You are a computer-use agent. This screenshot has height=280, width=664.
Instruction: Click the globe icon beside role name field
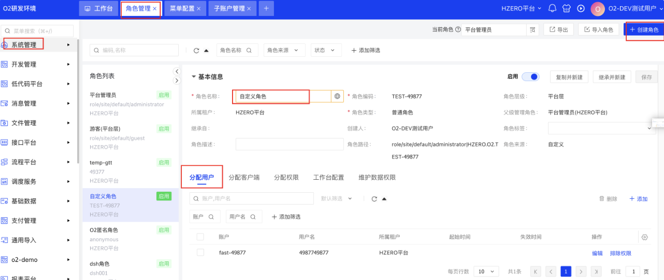337,96
